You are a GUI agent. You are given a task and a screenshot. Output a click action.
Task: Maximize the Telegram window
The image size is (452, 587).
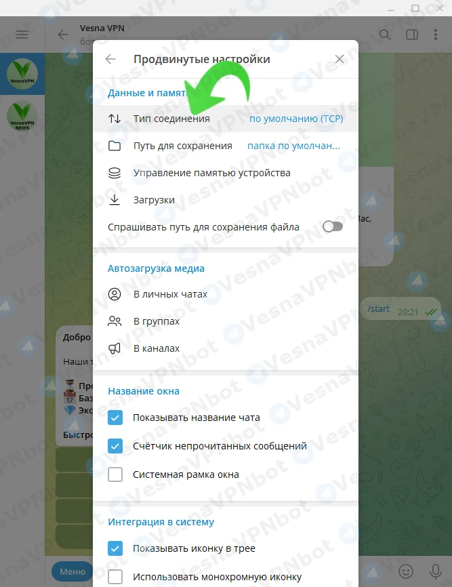(x=415, y=8)
